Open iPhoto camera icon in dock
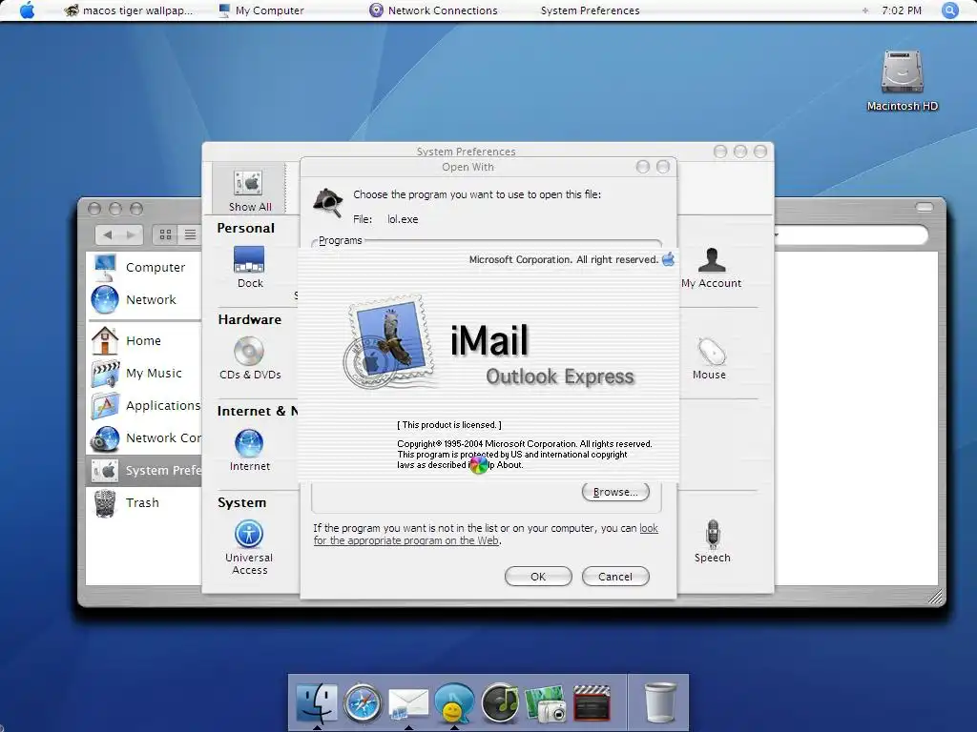The width and height of the screenshot is (977, 732). (546, 703)
